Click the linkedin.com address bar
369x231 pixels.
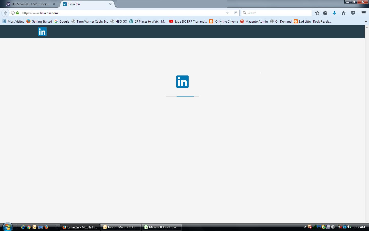(123, 13)
